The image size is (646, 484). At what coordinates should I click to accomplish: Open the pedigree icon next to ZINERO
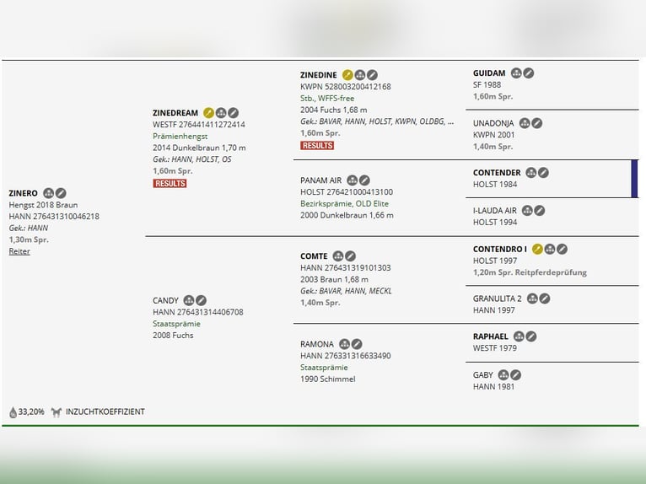[x=48, y=193]
